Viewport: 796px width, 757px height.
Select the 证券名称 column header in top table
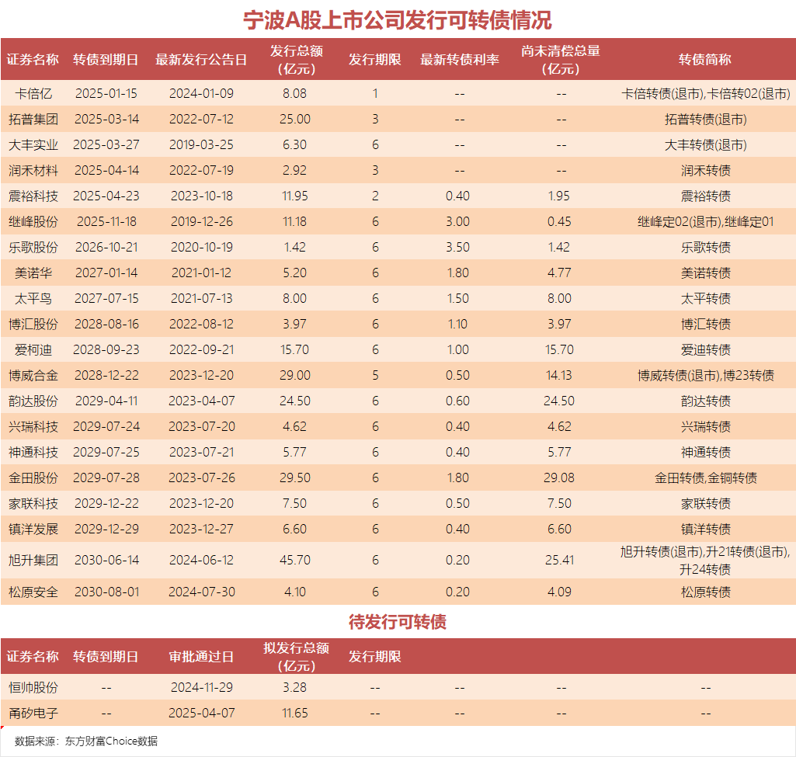[x=33, y=59]
